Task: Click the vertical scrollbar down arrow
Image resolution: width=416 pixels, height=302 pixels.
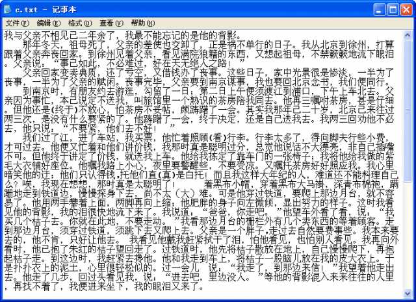Action: point(408,293)
